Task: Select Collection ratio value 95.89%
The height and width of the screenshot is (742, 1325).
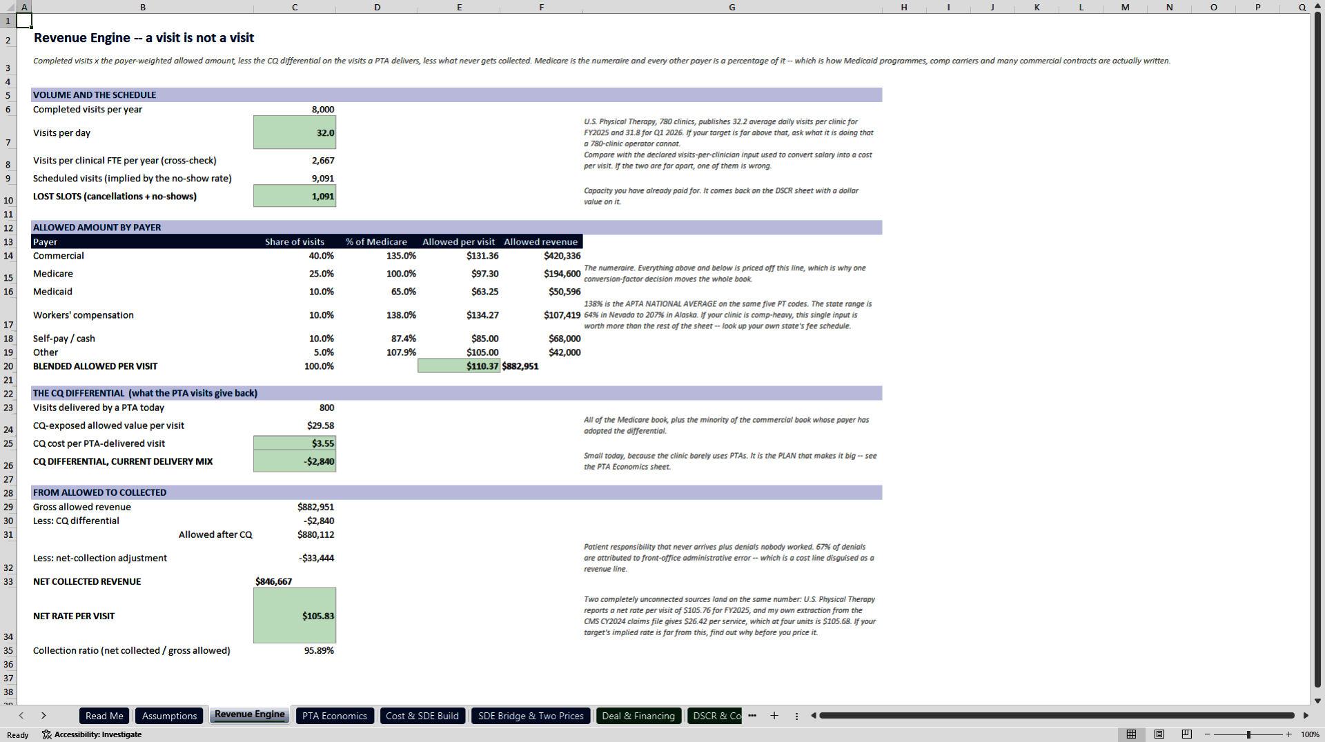Action: (295, 650)
